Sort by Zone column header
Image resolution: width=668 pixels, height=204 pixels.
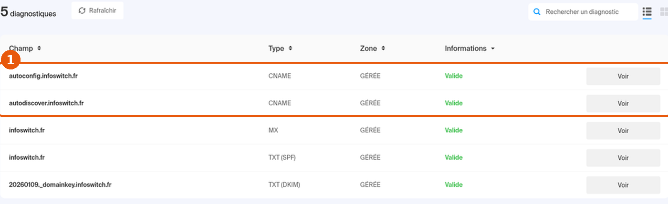372,49
